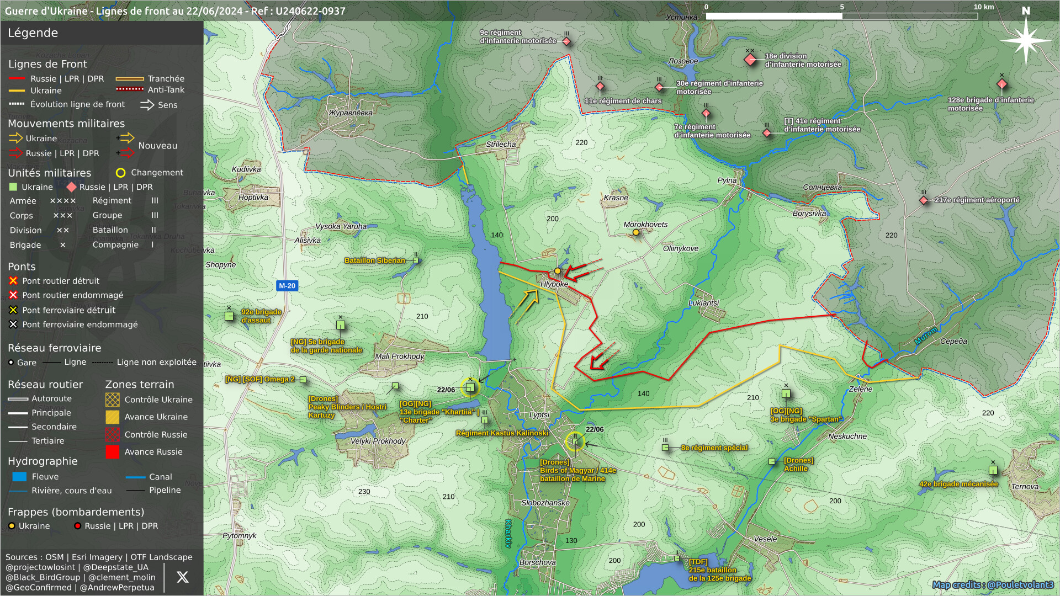Click the yellow-circled Khartiia brigade marker
The height and width of the screenshot is (596, 1060).
pyautogui.click(x=470, y=387)
